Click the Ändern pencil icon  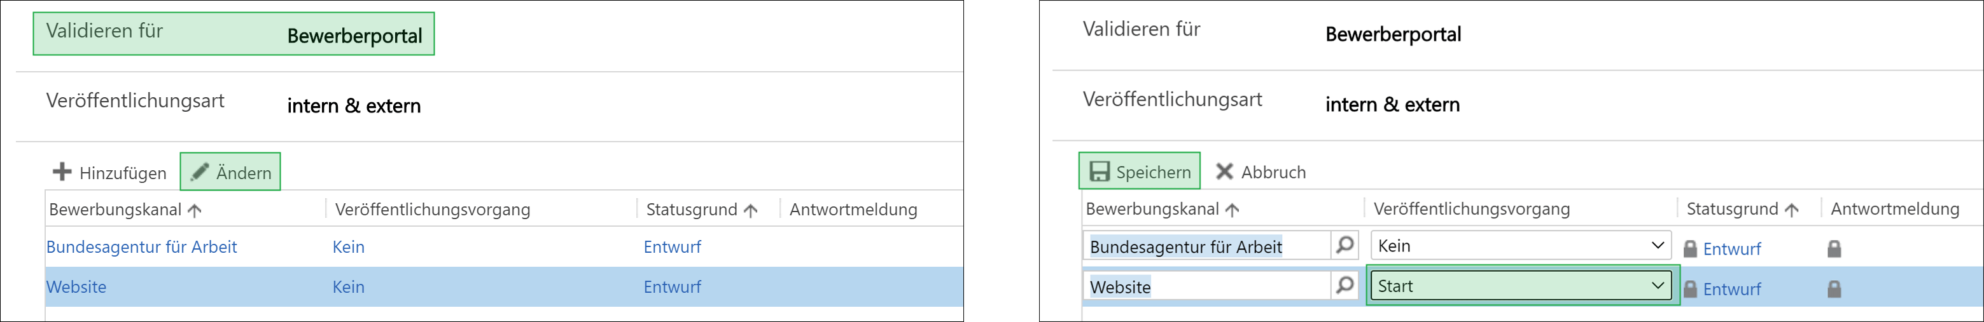pyautogui.click(x=199, y=171)
